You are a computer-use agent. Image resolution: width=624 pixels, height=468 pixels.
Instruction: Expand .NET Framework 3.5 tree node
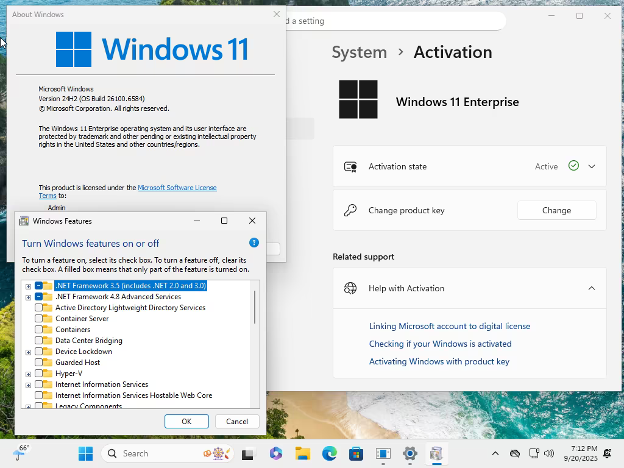point(28,286)
